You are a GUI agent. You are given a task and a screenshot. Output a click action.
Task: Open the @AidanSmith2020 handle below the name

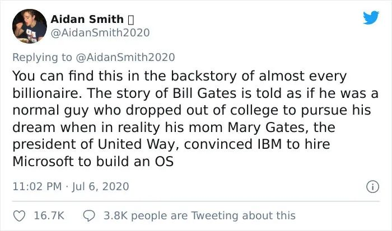[x=100, y=32]
